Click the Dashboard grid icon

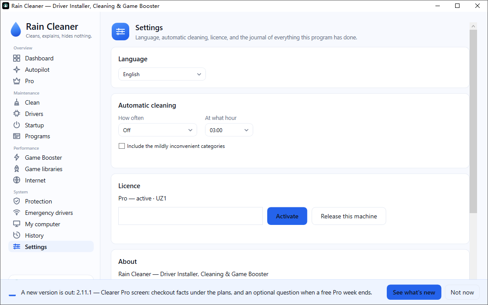[x=17, y=58]
